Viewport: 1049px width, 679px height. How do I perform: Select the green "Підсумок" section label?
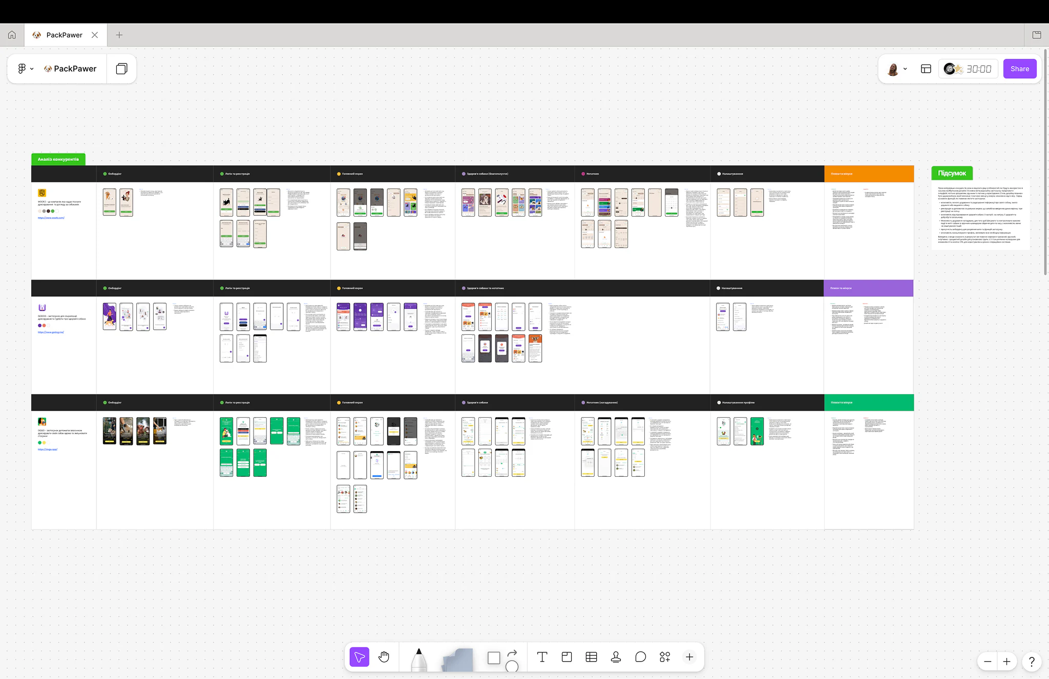(x=952, y=173)
